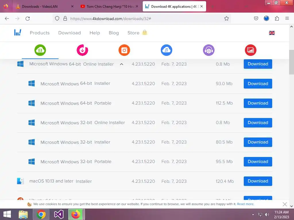Download Windows 64-bit Portable
The width and height of the screenshot is (294, 220).
click(x=258, y=103)
